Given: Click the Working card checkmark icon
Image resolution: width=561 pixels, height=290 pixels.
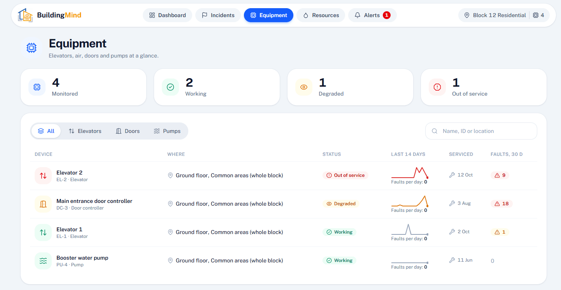Looking at the screenshot, I should pyautogui.click(x=170, y=87).
